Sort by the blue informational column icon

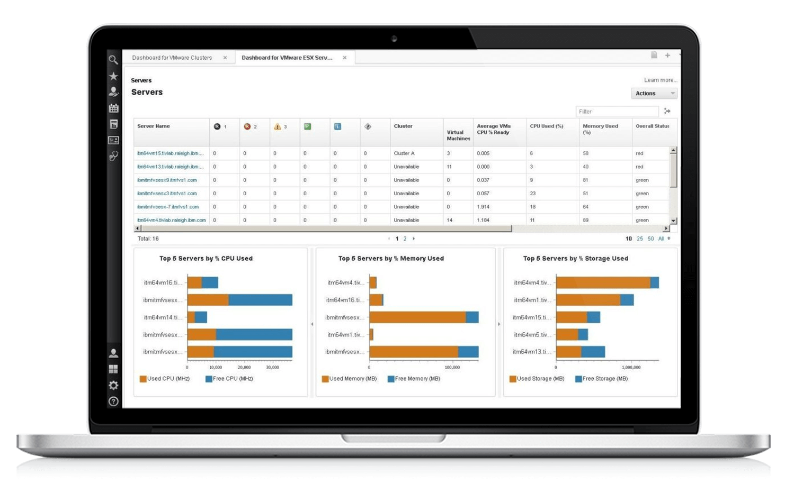337,126
